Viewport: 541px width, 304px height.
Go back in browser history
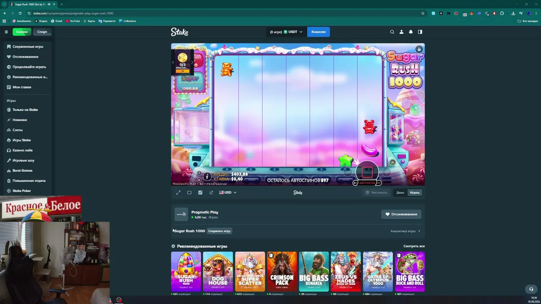pos(5,13)
